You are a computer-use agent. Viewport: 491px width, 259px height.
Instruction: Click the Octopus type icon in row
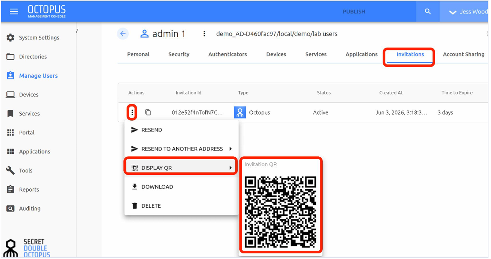coord(240,112)
